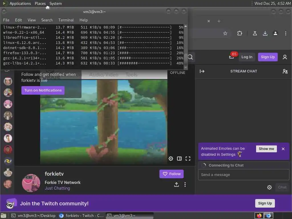
Task: Enter fullscreen on video player
Action: [x=188, y=159]
